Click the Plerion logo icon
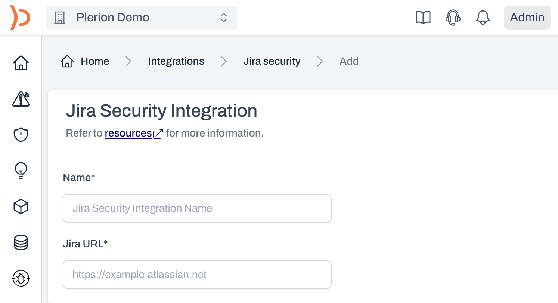 (20, 18)
